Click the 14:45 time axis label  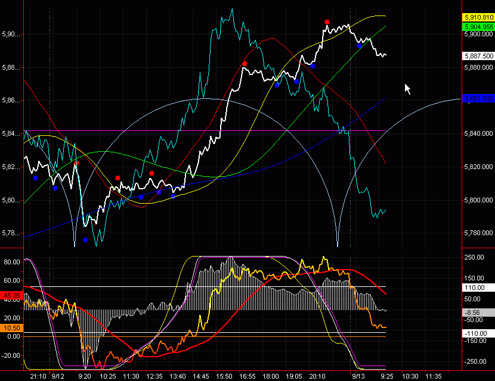(x=201, y=377)
